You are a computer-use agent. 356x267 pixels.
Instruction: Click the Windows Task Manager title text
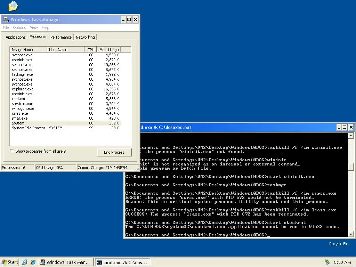coord(35,19)
